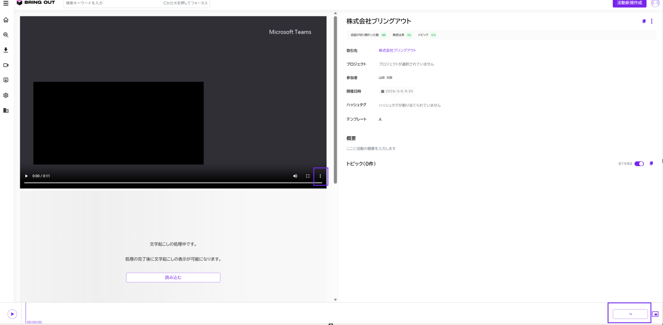Open the user avatar menu

(655, 3)
